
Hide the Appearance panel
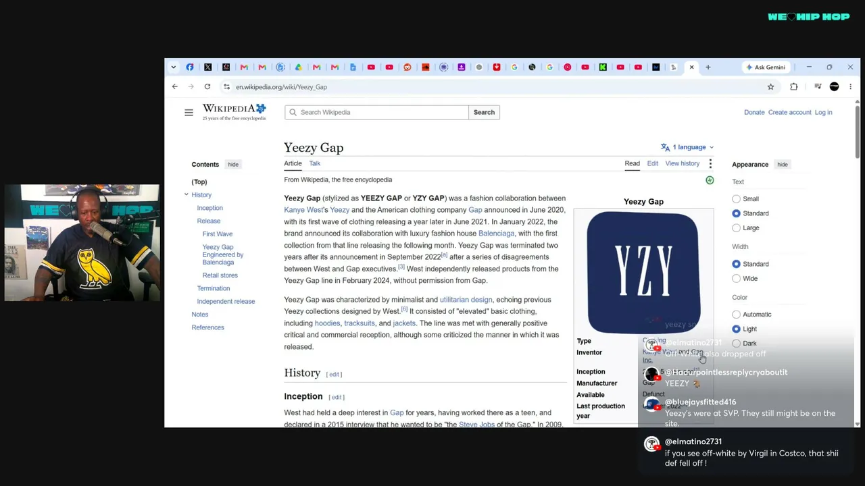click(x=783, y=165)
